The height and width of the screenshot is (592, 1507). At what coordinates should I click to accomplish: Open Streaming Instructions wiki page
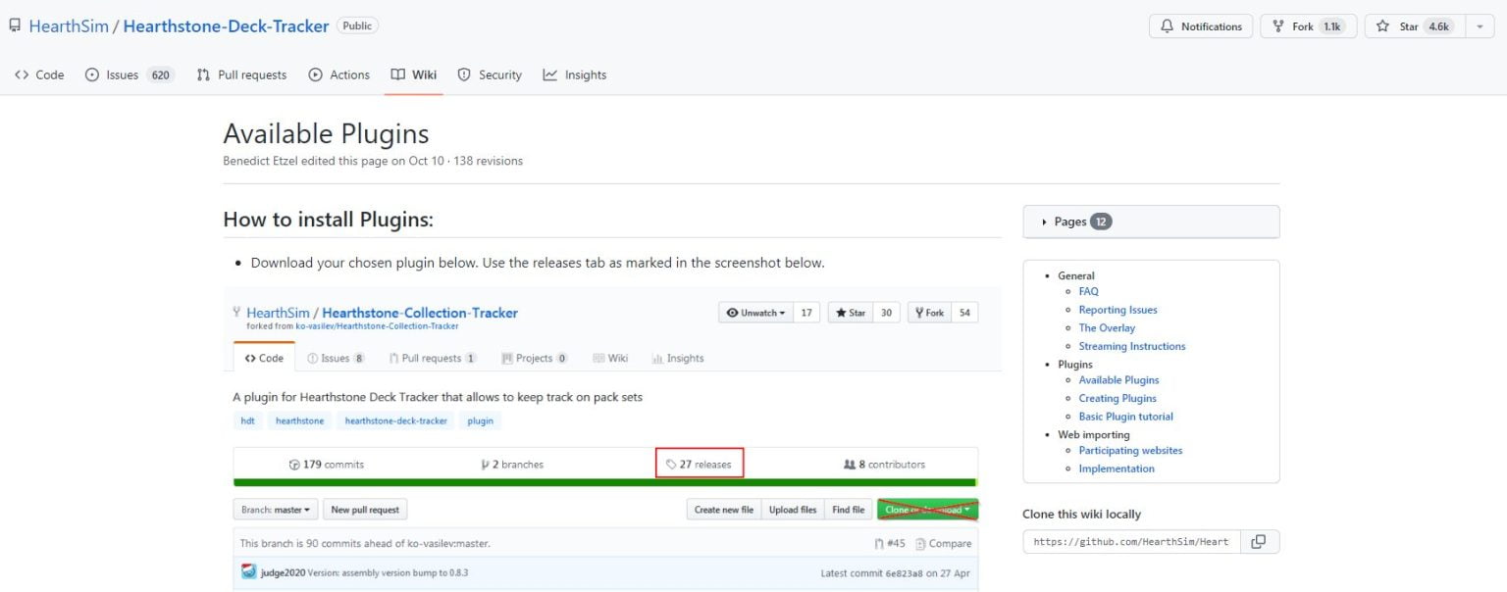coord(1131,346)
